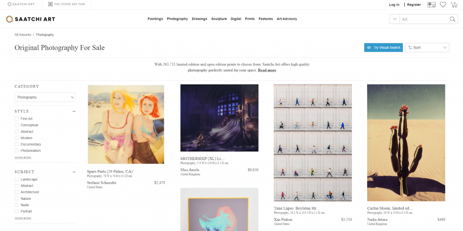The height and width of the screenshot is (231, 463).
Task: Open search type dropdown chevron
Action: pos(394,19)
